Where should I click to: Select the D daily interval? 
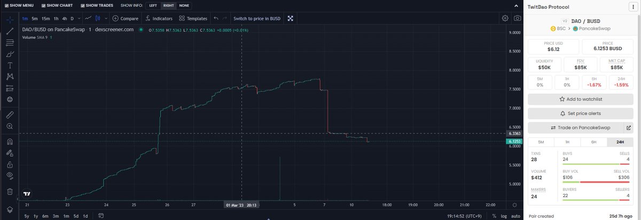pos(72,18)
